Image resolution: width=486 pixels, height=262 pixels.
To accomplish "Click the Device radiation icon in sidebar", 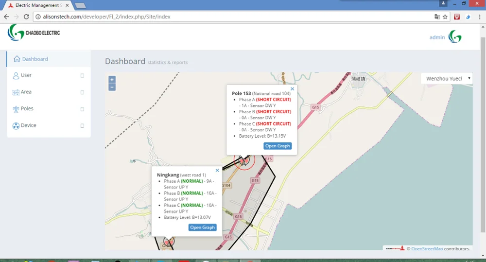I will [x=16, y=125].
